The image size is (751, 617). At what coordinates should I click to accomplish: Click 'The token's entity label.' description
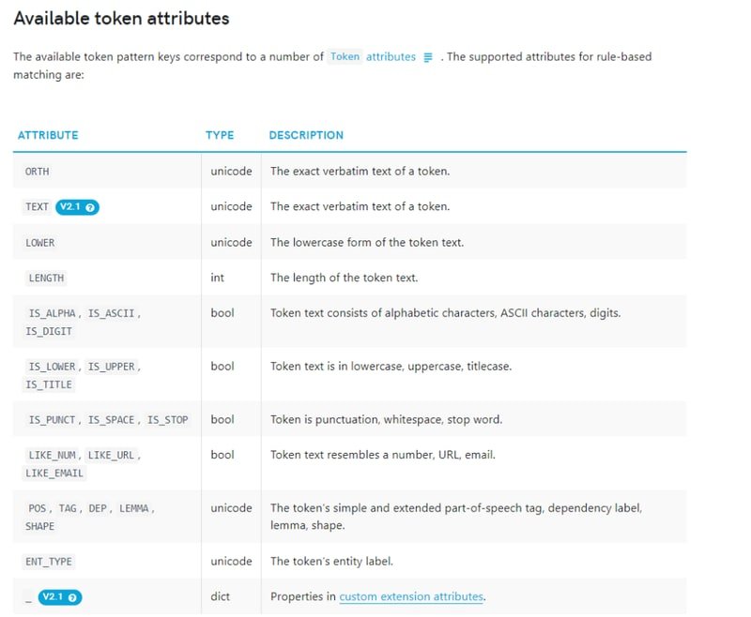coord(331,561)
